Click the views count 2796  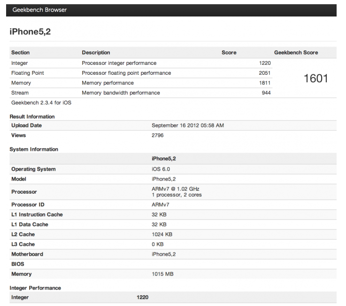click(158, 135)
